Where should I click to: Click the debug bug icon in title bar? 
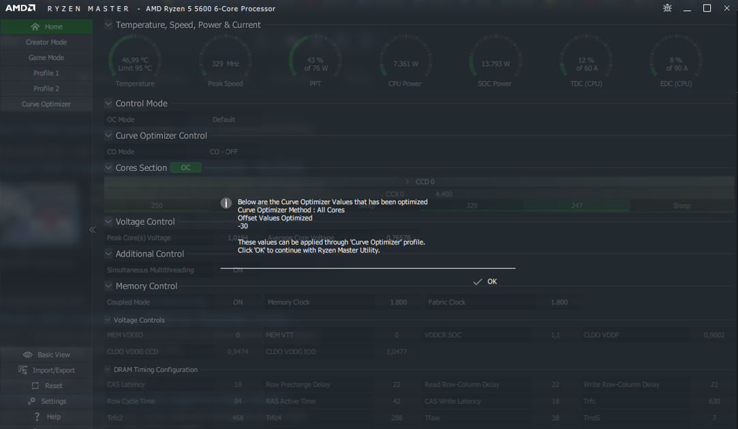[667, 8]
